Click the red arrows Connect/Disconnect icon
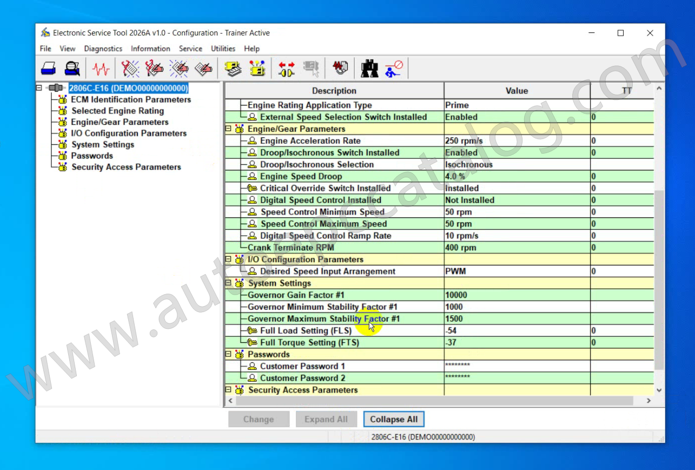The width and height of the screenshot is (695, 470). 287,69
